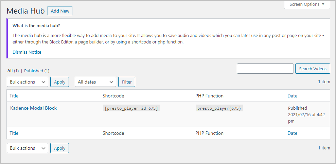Focus the video search text field
This screenshot has height=164, width=336.
click(265, 69)
